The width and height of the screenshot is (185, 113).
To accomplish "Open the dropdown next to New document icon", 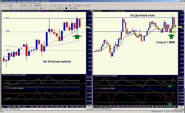I will [x=4, y=6].
